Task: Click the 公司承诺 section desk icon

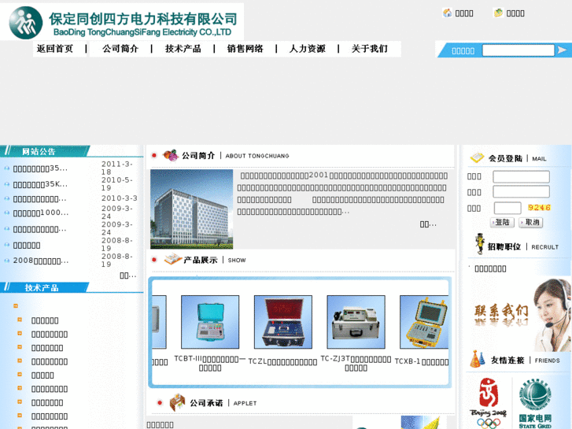Action: tap(177, 402)
